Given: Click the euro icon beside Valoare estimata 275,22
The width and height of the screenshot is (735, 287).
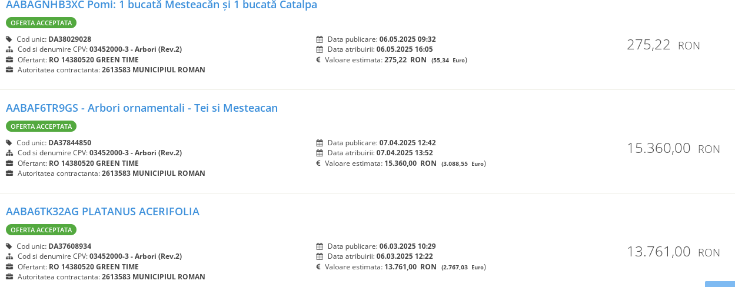Looking at the screenshot, I should point(318,60).
